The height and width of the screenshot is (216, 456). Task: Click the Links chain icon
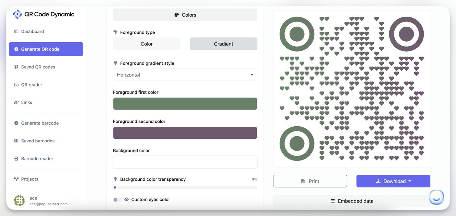(x=16, y=102)
